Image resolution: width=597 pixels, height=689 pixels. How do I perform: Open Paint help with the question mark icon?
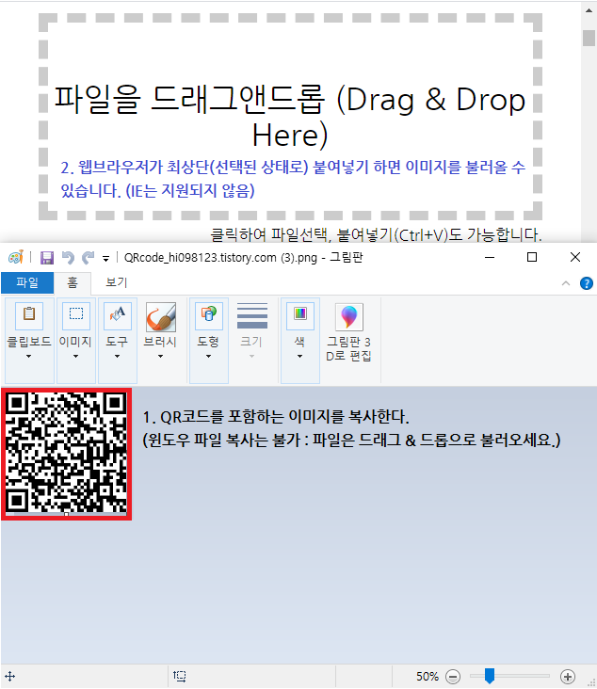(587, 283)
